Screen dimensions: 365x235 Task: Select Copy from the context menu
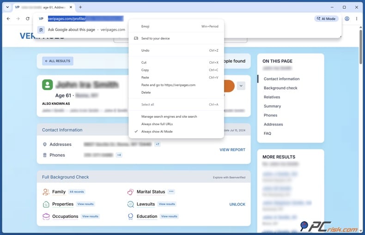[x=176, y=70]
